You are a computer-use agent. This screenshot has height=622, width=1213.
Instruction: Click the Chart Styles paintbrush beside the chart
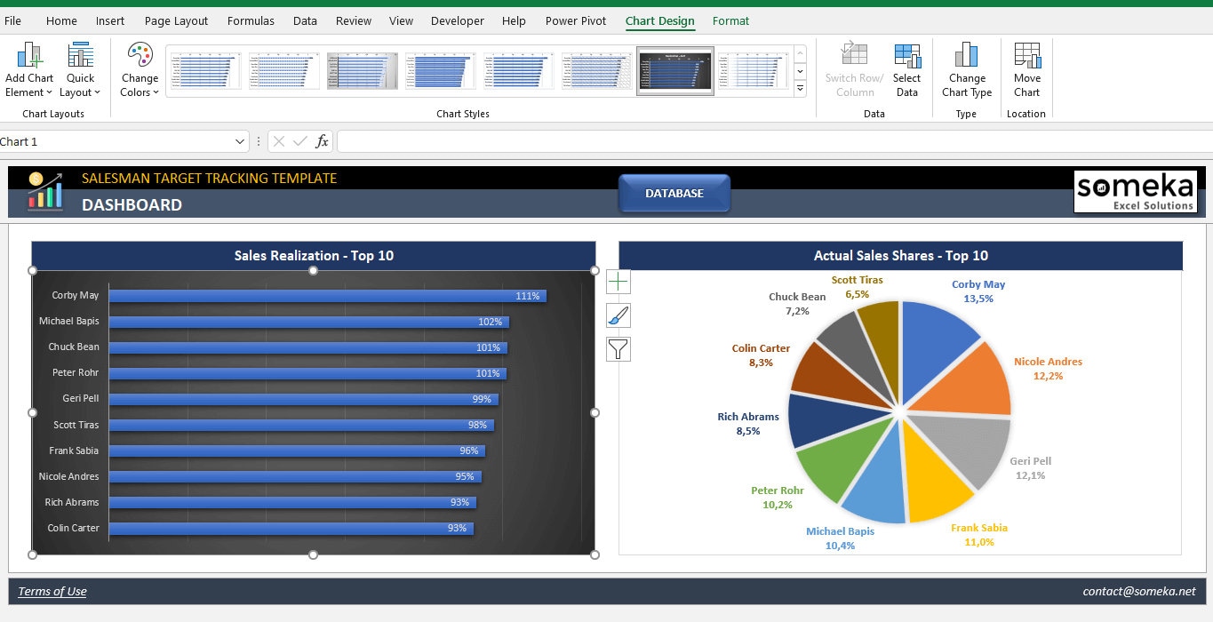click(x=618, y=315)
